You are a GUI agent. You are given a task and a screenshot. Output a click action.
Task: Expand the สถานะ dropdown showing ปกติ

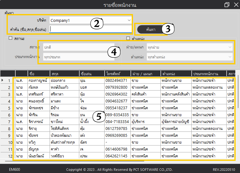pos(79,47)
